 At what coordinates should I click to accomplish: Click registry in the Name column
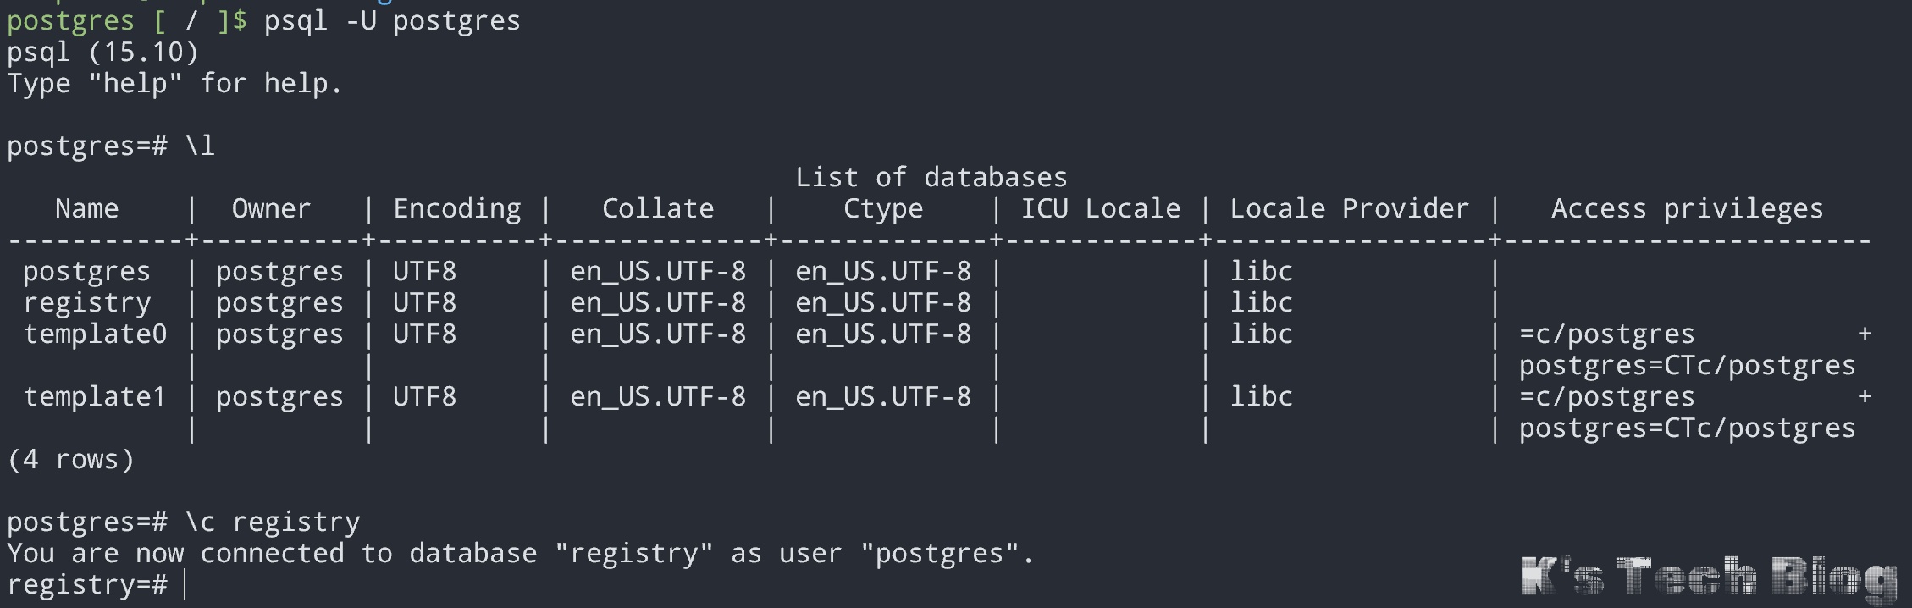point(86,303)
